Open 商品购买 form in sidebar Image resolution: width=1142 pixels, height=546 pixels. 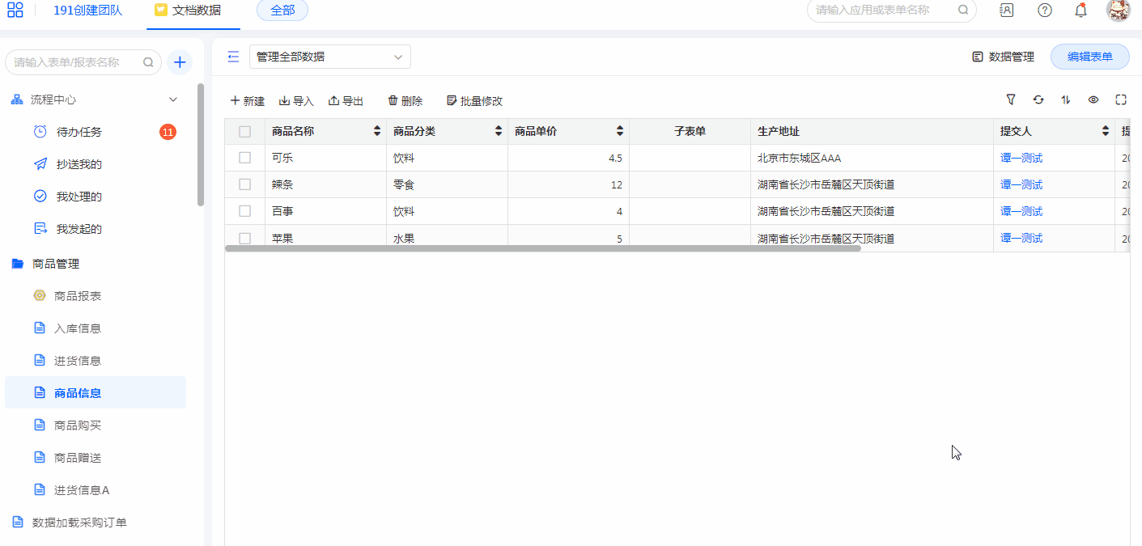(78, 425)
